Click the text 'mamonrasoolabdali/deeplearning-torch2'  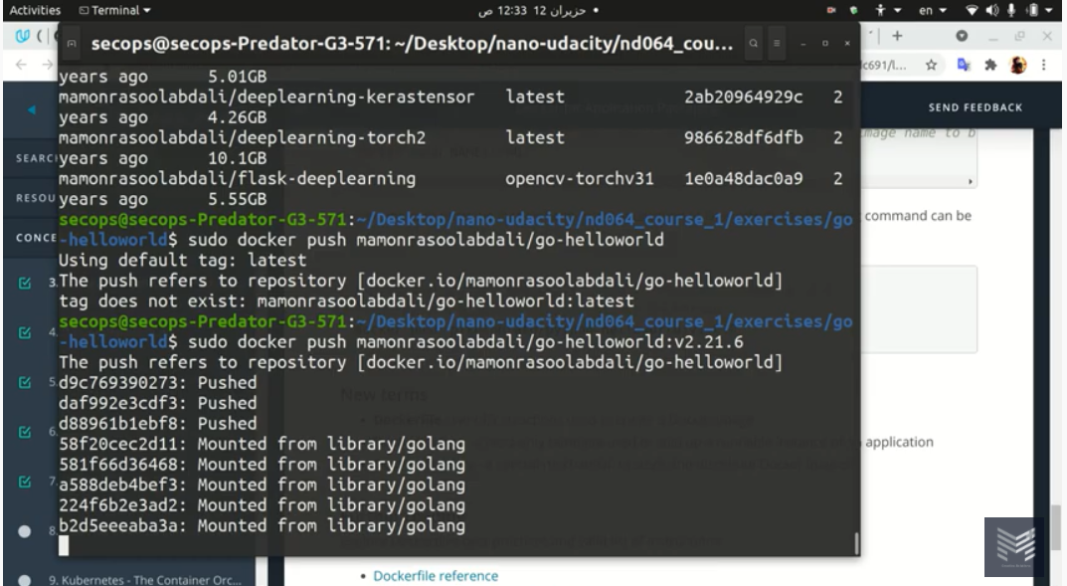(x=243, y=138)
